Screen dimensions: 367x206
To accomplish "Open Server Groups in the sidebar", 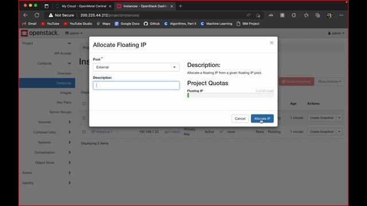I will (x=60, y=112).
